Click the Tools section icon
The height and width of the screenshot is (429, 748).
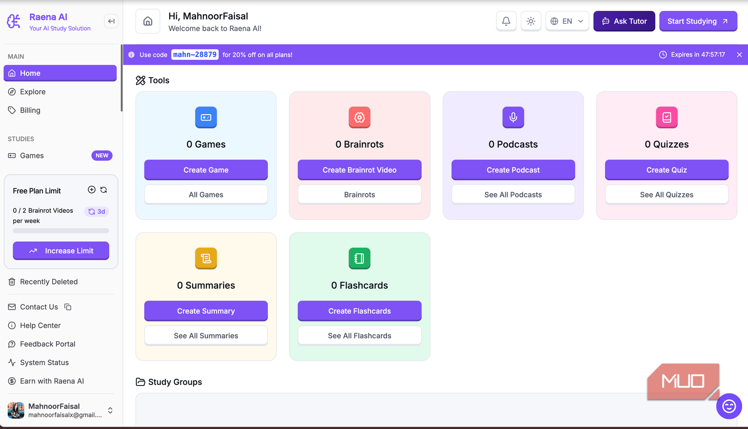(141, 81)
